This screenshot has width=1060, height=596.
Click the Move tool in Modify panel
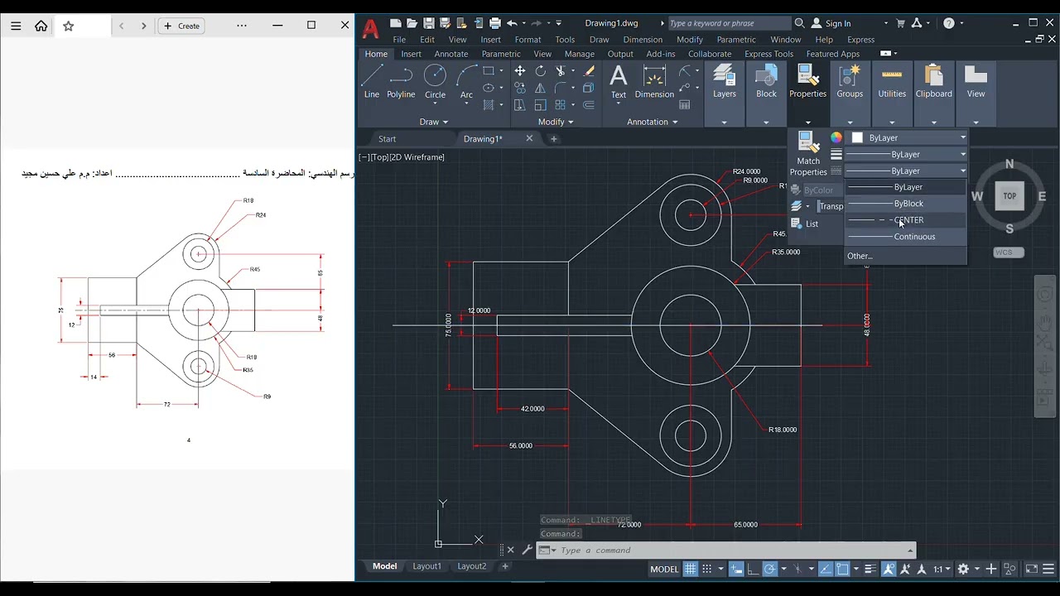tap(519, 71)
